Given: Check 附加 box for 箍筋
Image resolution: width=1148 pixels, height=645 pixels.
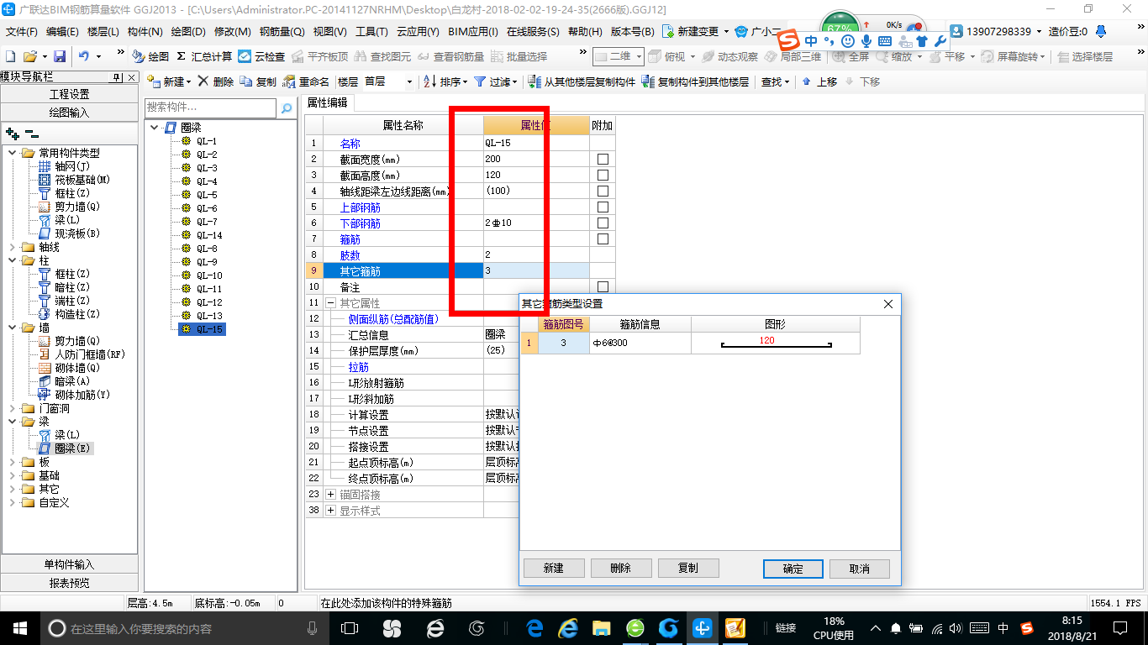Looking at the screenshot, I should 603,239.
